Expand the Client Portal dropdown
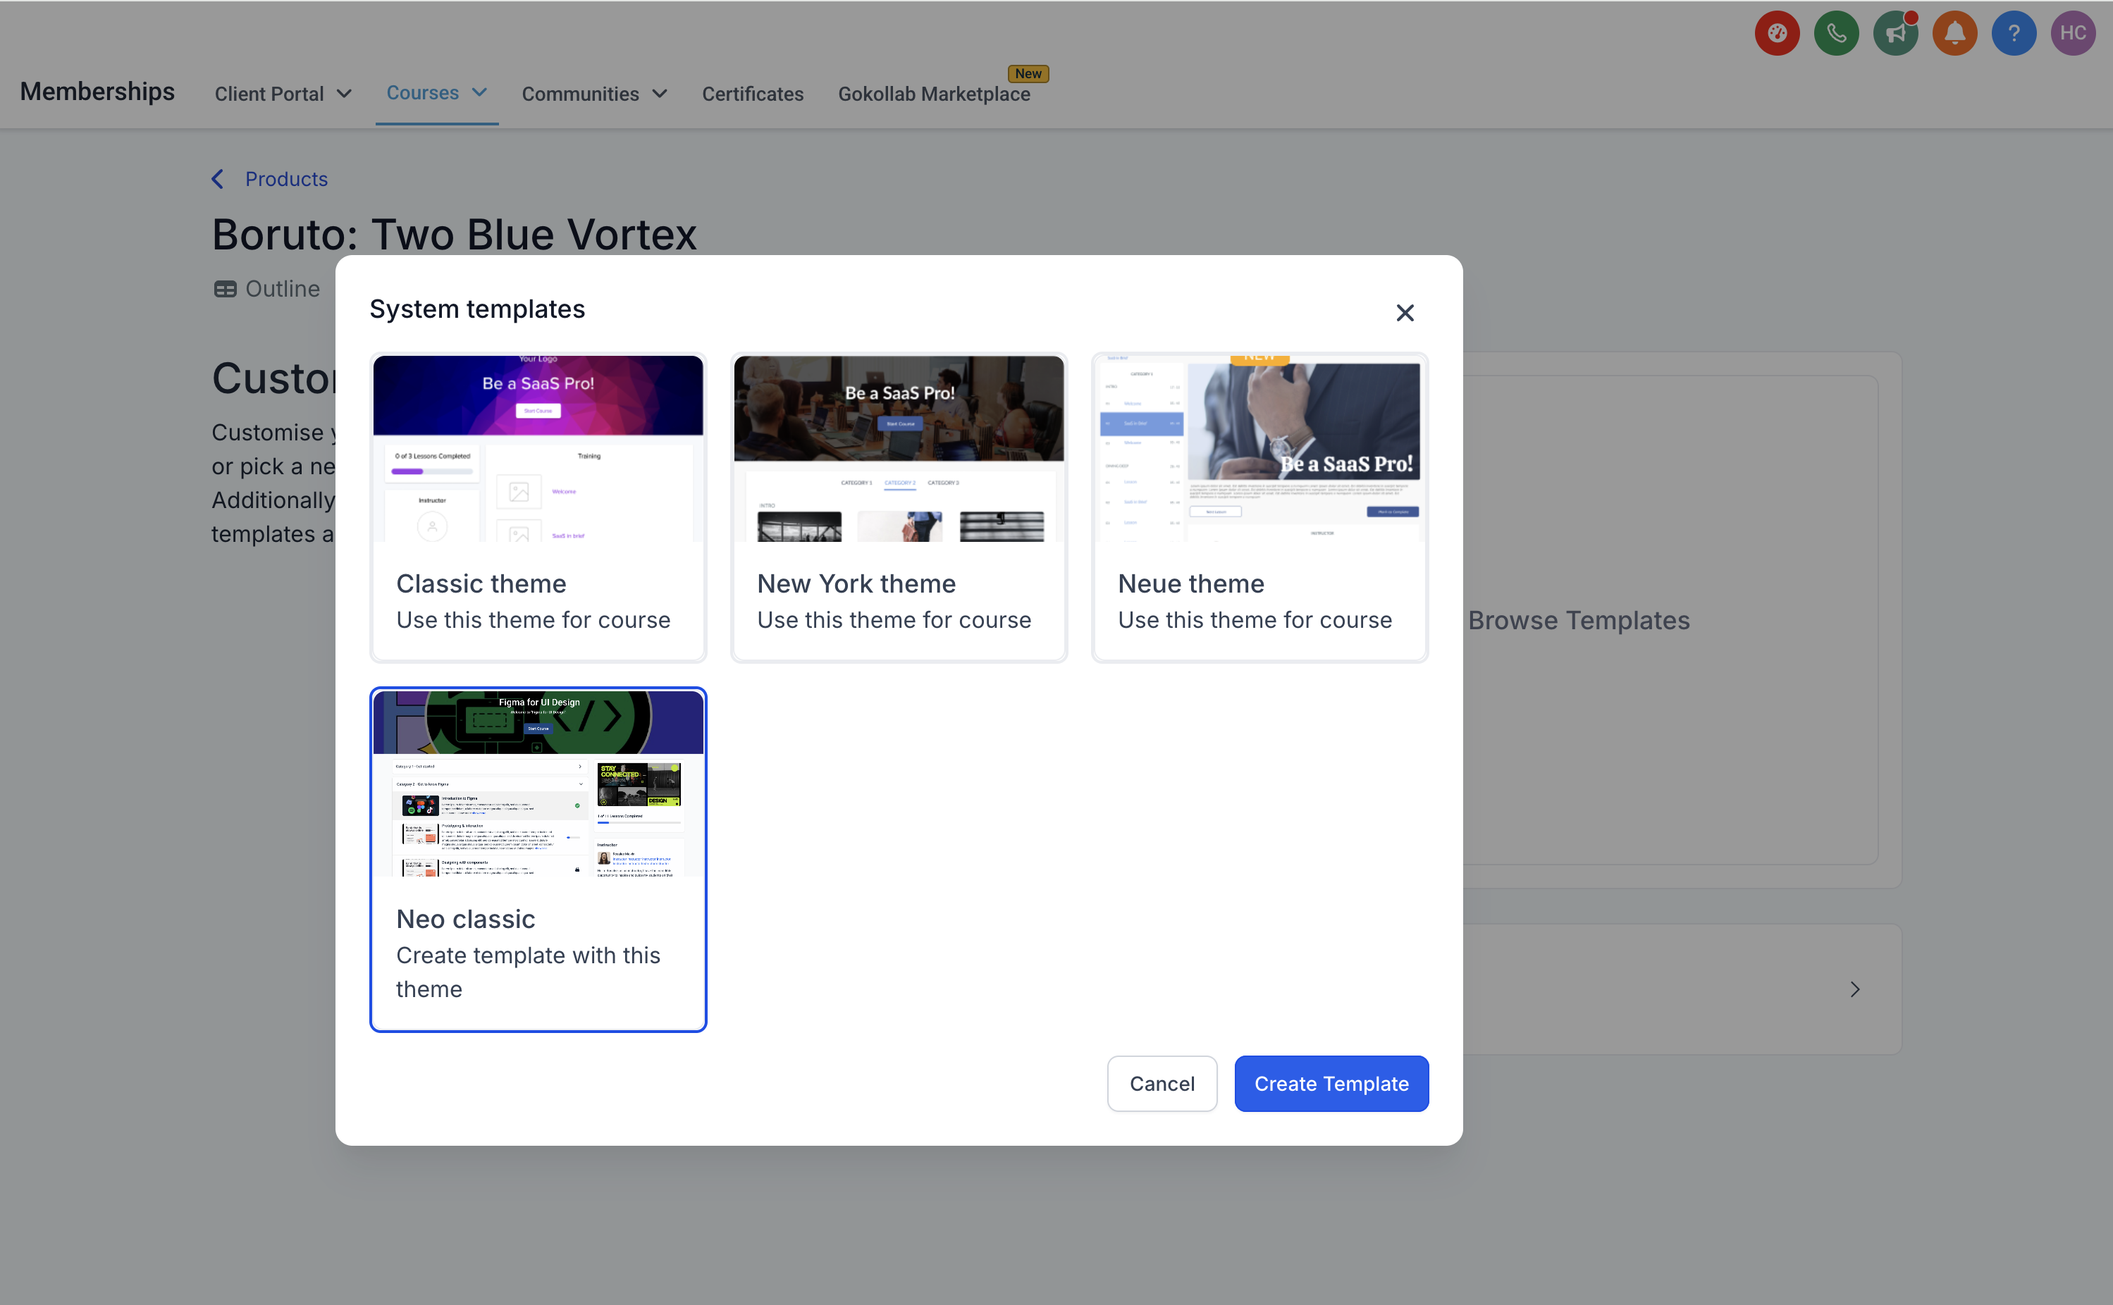 [282, 94]
